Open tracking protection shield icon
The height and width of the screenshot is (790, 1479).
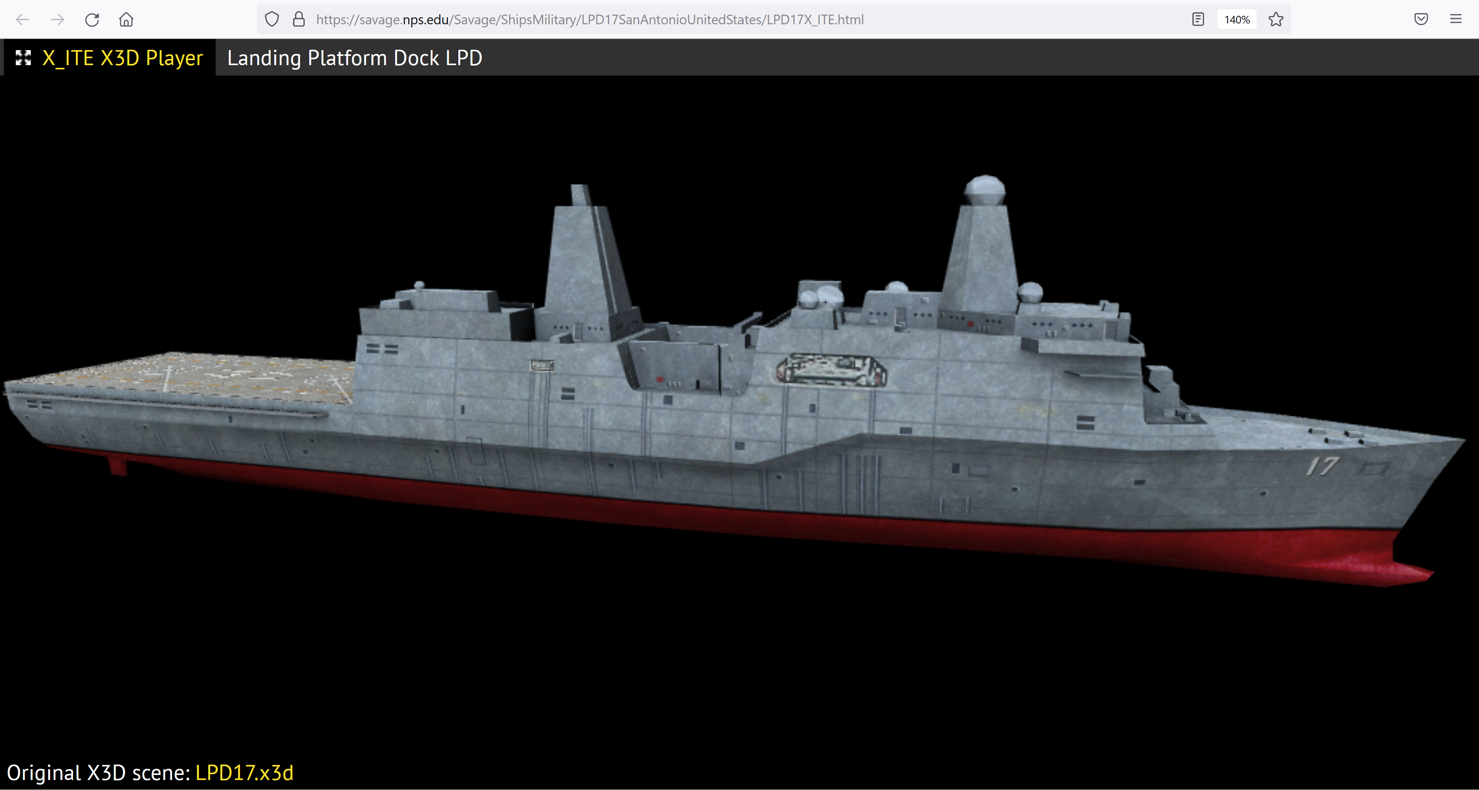pyautogui.click(x=272, y=20)
